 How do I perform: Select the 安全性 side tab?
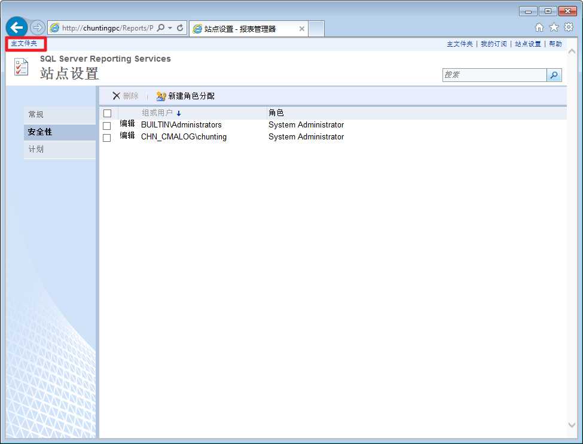(60, 132)
